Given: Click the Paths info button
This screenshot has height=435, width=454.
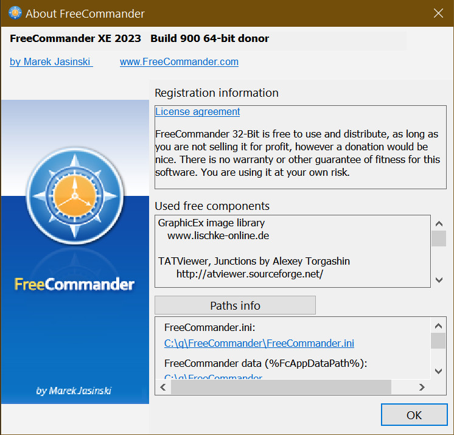Looking at the screenshot, I should coord(235,305).
